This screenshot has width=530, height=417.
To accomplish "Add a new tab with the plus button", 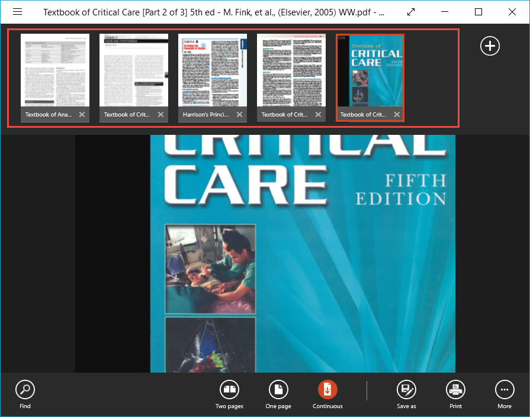I will coord(490,46).
